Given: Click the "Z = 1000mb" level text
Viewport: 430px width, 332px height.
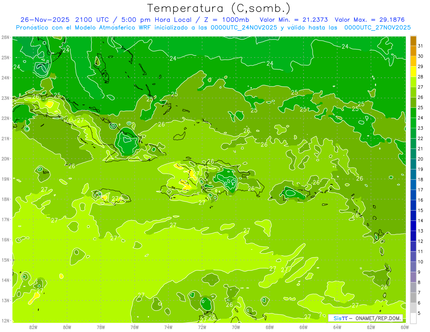Looking at the screenshot, I should (x=227, y=20).
